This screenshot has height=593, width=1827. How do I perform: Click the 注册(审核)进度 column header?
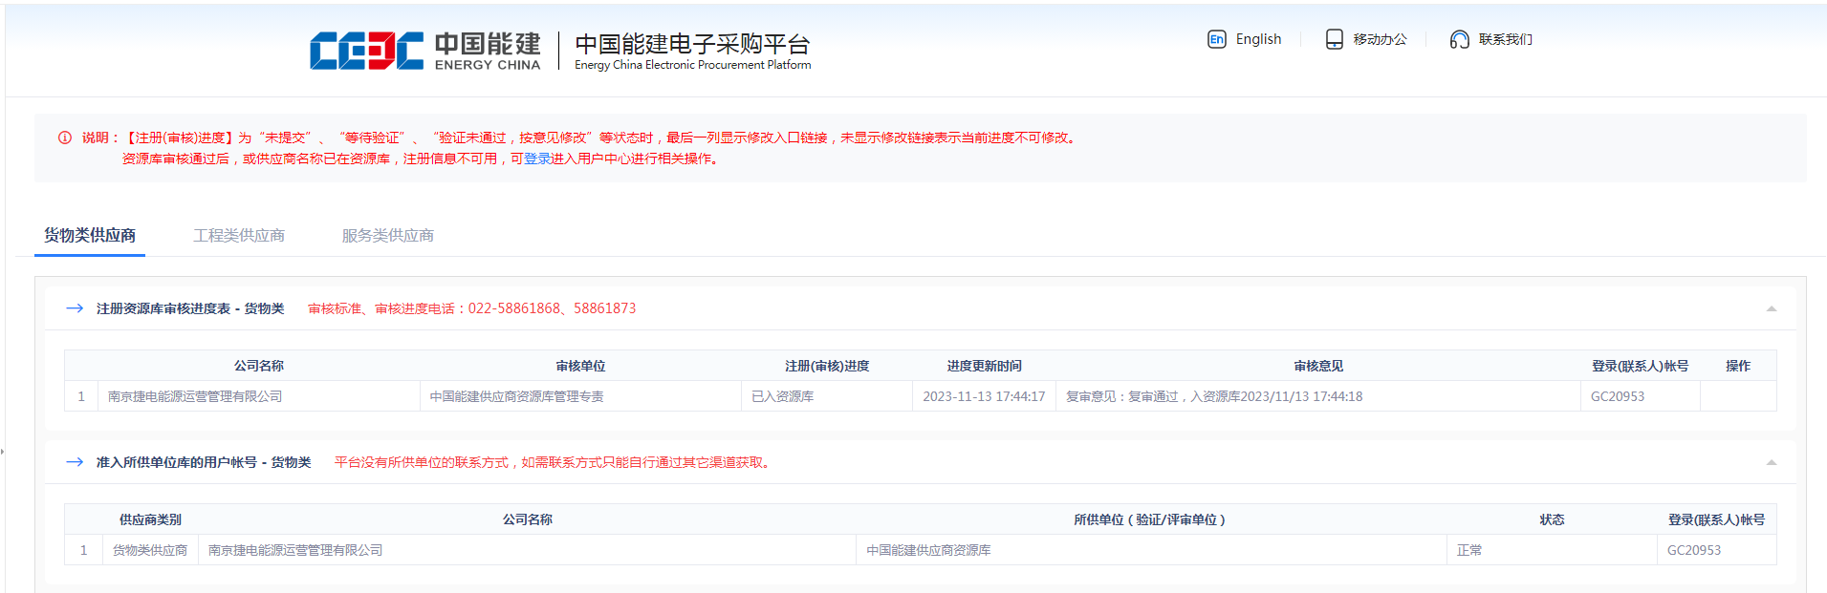(827, 366)
